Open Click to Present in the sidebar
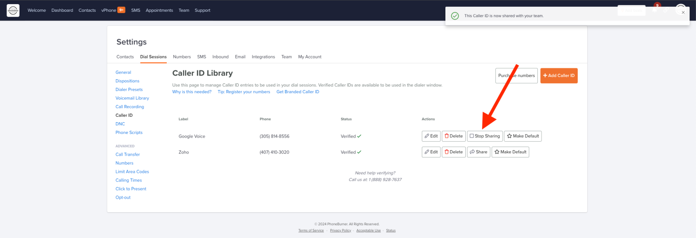 [x=131, y=189]
